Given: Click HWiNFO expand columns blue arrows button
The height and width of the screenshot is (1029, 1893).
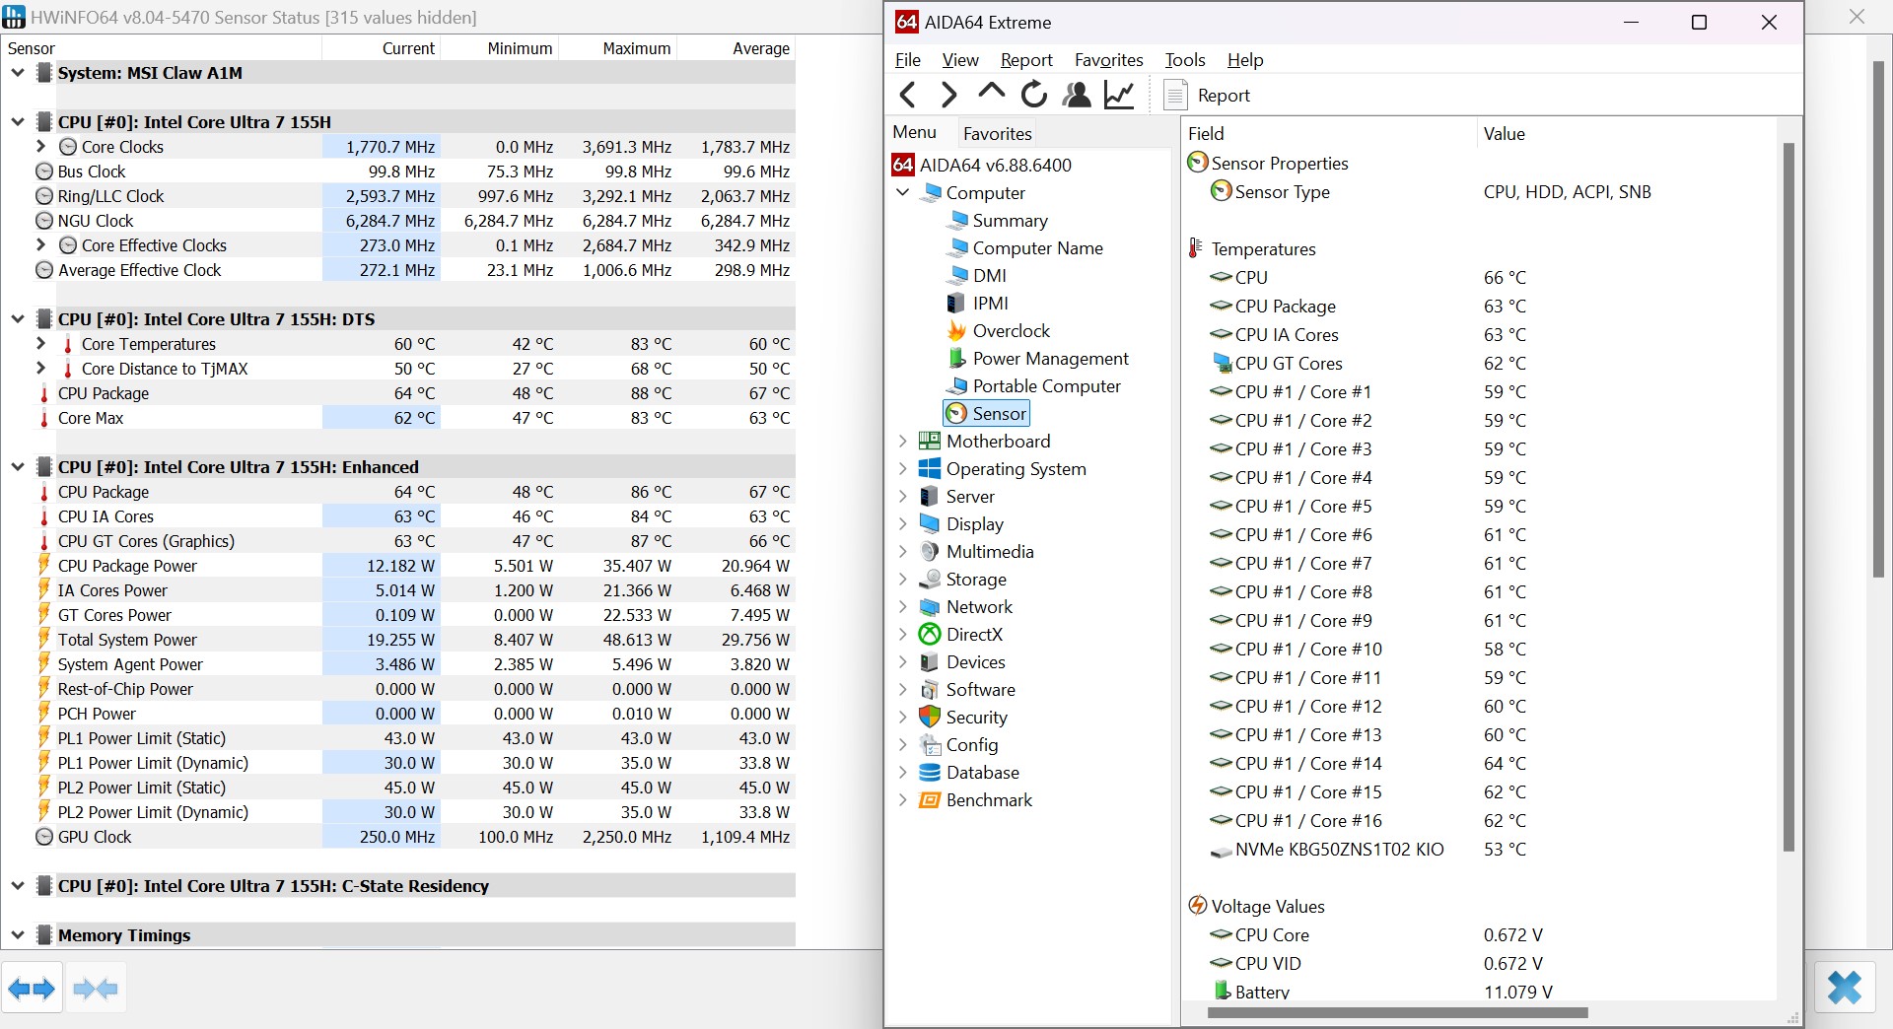Looking at the screenshot, I should (x=32, y=988).
